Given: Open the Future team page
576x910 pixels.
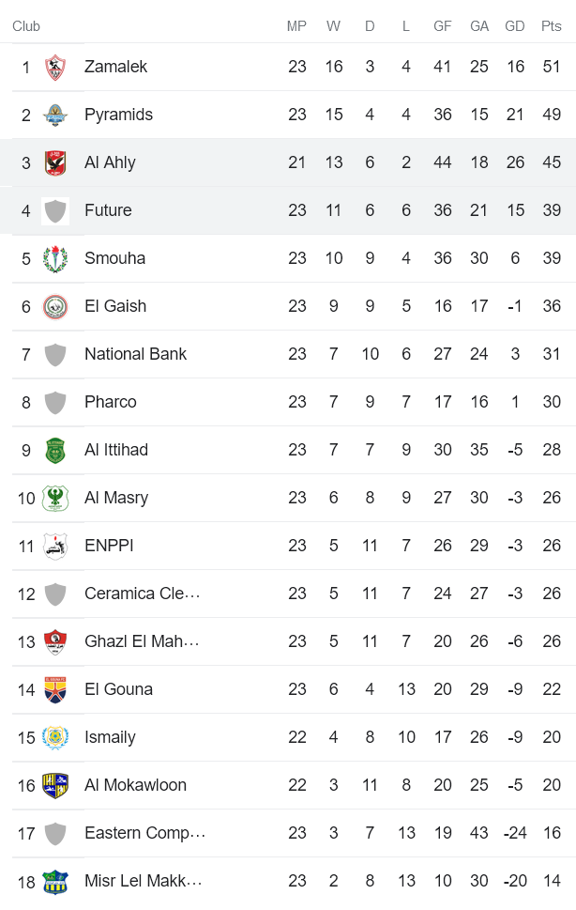Looking at the screenshot, I should [x=110, y=210].
